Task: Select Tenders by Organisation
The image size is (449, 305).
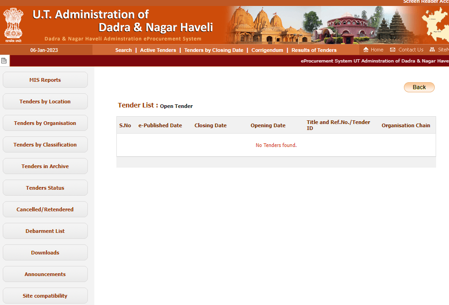Action: (45, 123)
